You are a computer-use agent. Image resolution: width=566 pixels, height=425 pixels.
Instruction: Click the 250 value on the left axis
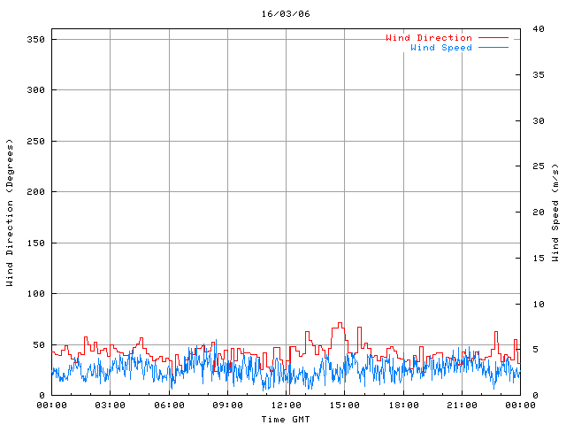[x=35, y=142]
